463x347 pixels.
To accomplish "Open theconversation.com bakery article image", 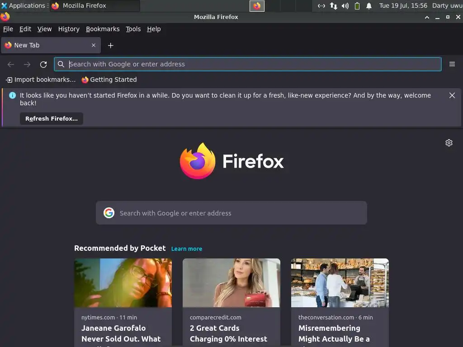I will pos(340,283).
